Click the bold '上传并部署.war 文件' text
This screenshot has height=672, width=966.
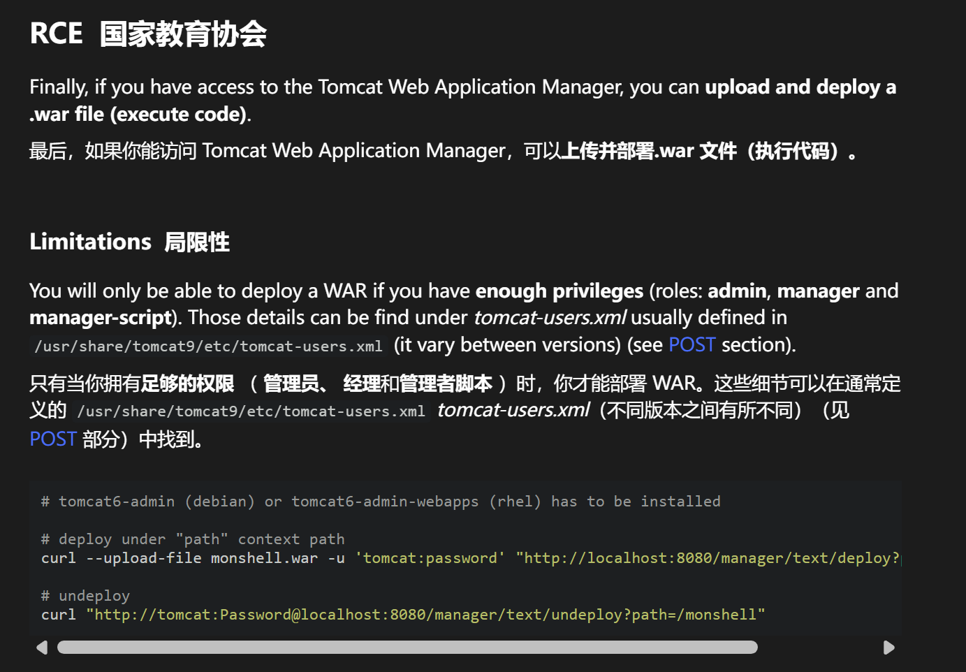(650, 151)
